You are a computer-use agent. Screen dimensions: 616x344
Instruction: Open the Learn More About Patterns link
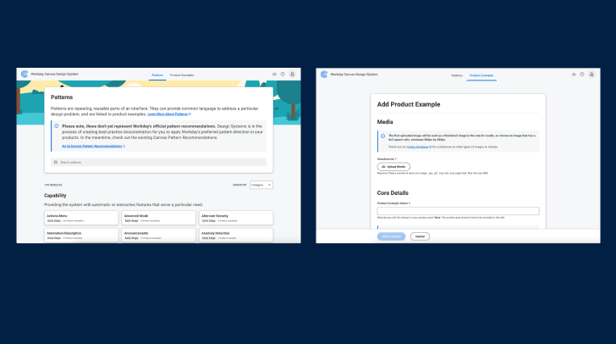click(x=168, y=114)
